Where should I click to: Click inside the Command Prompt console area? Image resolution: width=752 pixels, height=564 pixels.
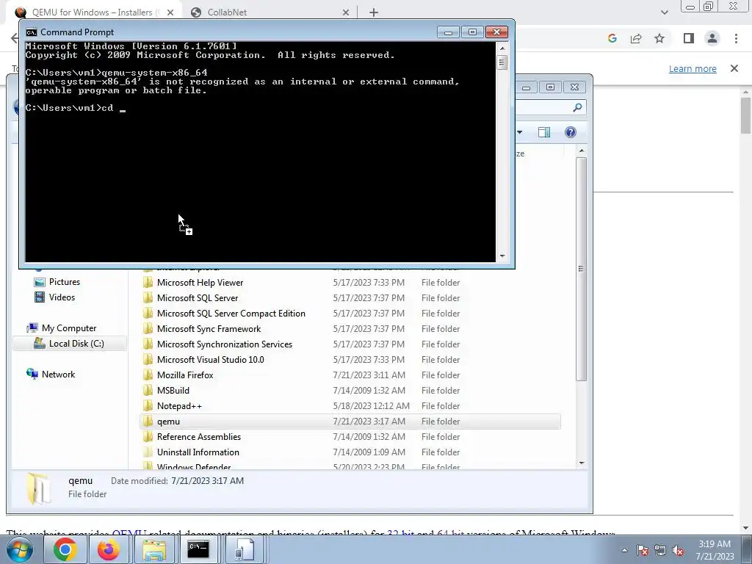click(x=260, y=152)
